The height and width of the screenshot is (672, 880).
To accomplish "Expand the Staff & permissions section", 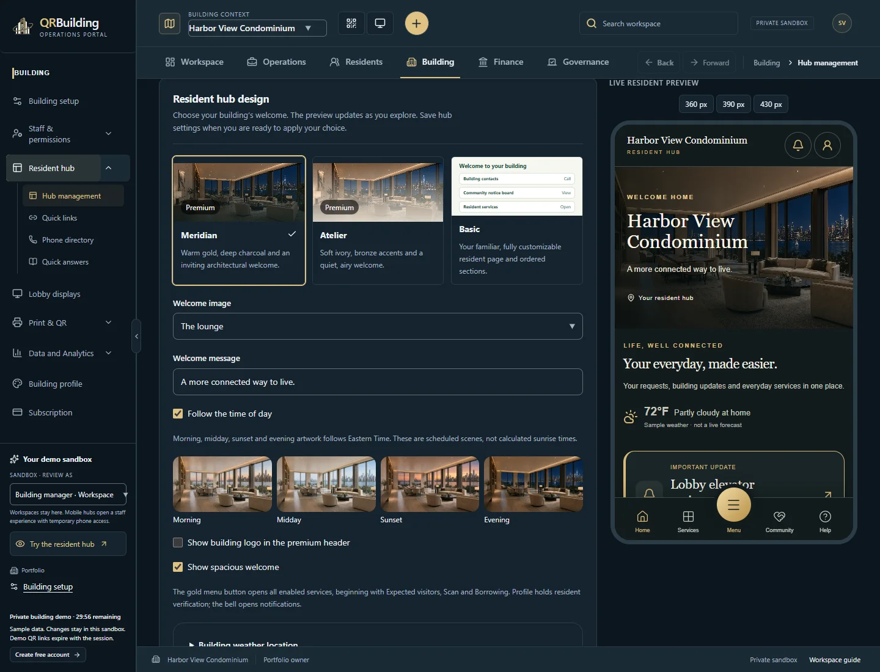I will (x=108, y=134).
